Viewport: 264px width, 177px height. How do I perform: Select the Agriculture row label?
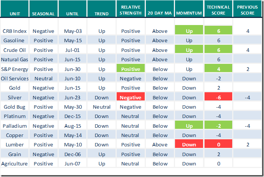15,164
